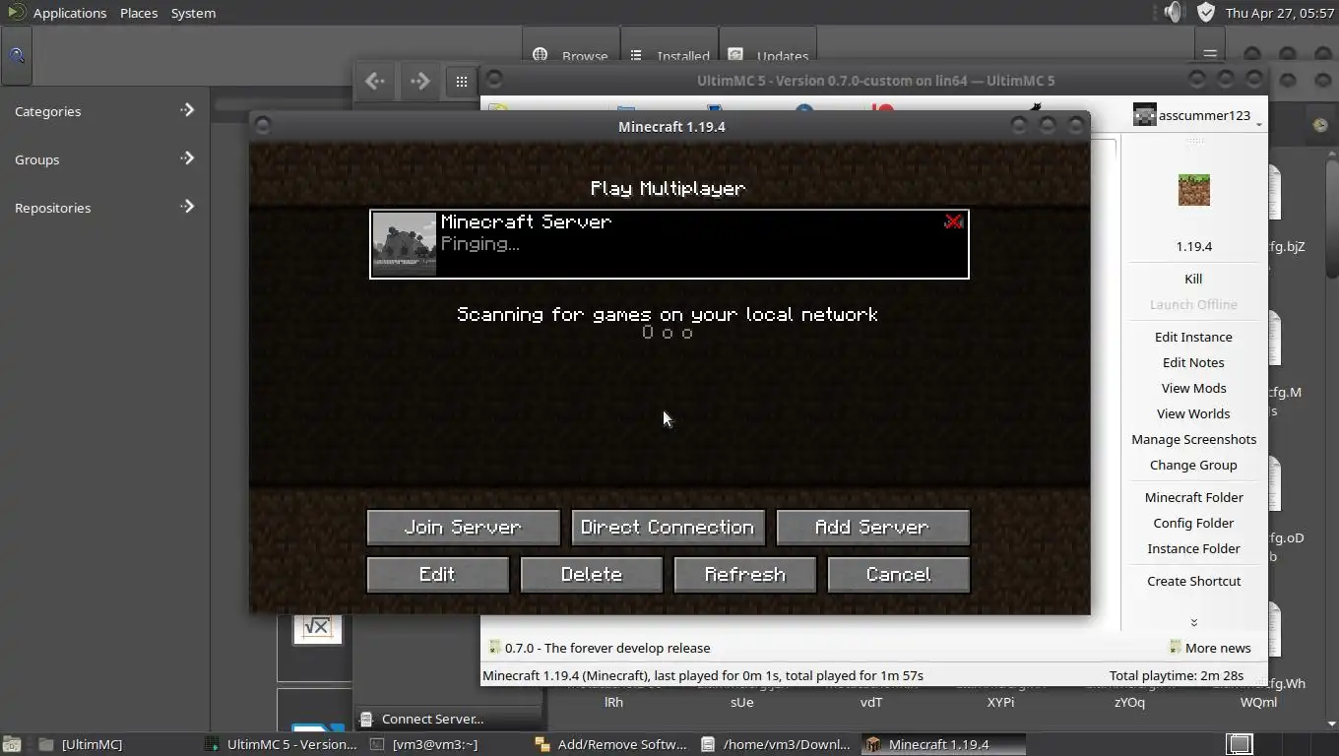Click Edit Instance in UltimMC sidebar
1339x756 pixels.
click(1193, 337)
